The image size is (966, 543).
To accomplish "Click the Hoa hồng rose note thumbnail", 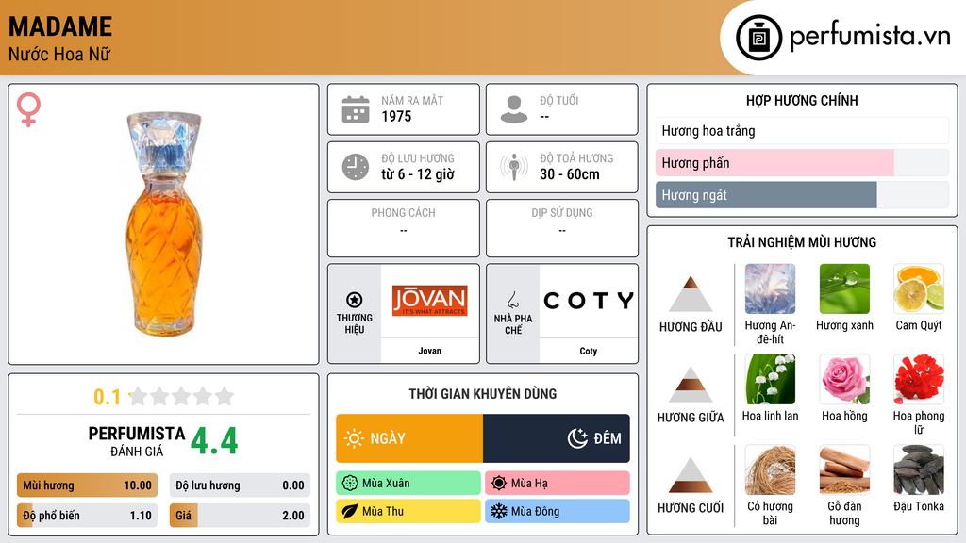I will coord(844,379).
